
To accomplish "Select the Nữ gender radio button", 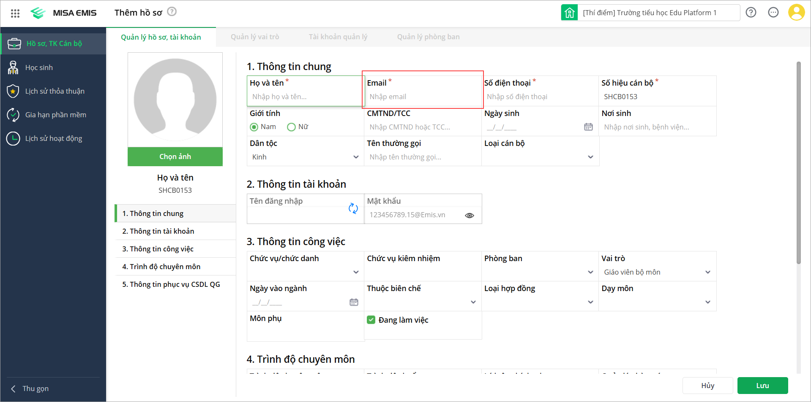I will (x=291, y=127).
